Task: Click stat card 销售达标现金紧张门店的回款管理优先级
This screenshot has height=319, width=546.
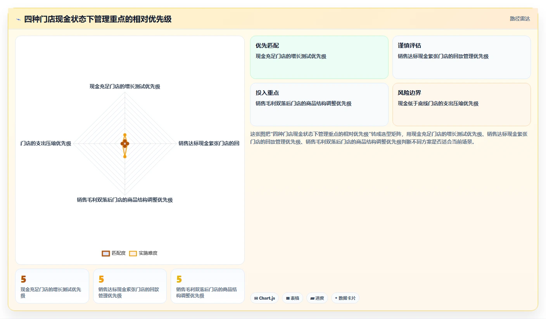Action: [x=130, y=286]
